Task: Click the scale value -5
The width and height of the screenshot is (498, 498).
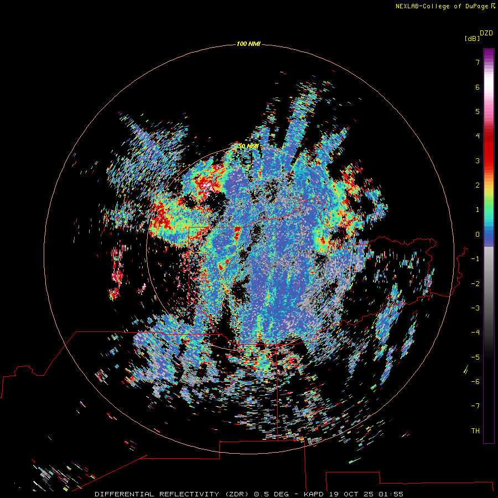Action: [x=475, y=357]
